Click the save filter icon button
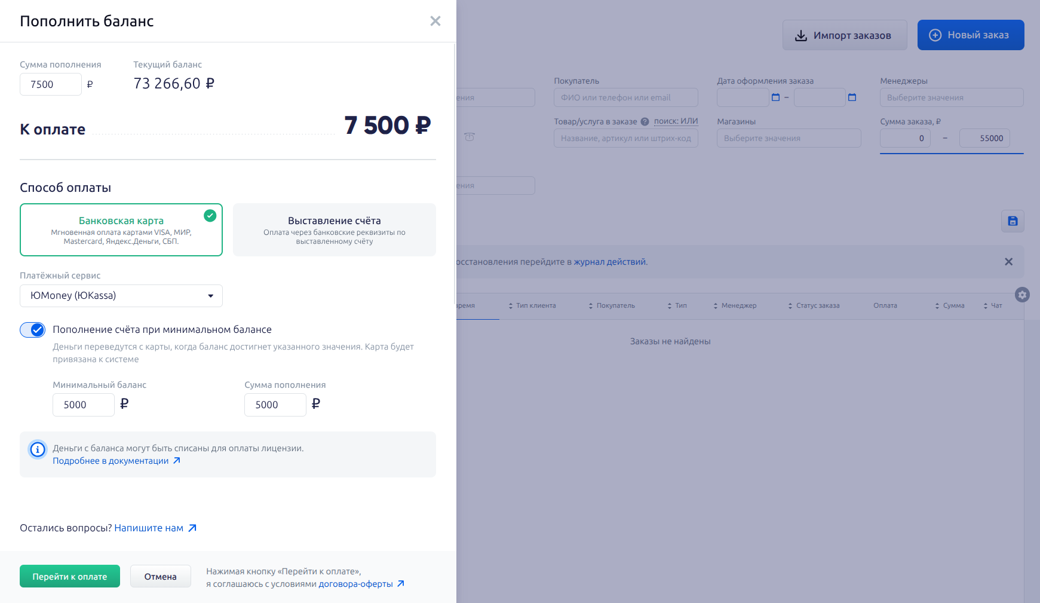1040x603 pixels. pyautogui.click(x=1013, y=221)
